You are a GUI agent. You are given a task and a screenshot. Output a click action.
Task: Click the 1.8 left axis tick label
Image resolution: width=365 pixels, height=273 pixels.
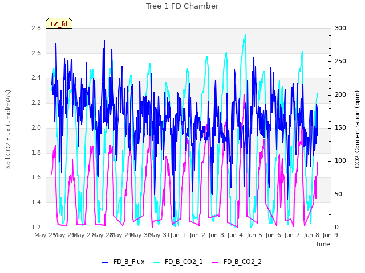click(x=36, y=152)
